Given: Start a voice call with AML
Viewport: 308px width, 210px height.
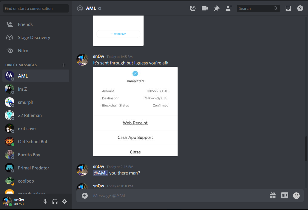Looking at the screenshot, I should point(192,8).
